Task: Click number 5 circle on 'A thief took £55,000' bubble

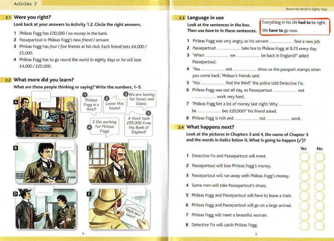Action: [148, 113]
